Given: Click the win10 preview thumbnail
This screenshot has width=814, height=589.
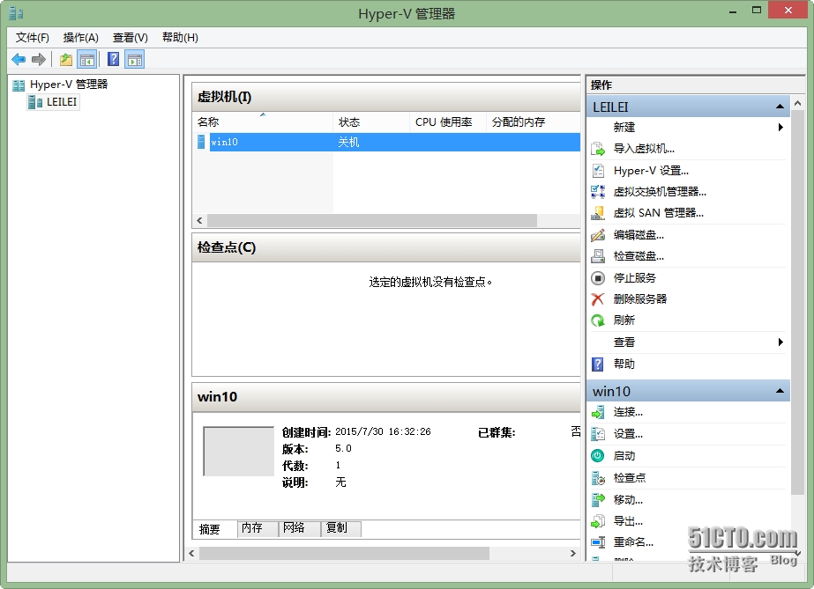Looking at the screenshot, I should [x=239, y=451].
